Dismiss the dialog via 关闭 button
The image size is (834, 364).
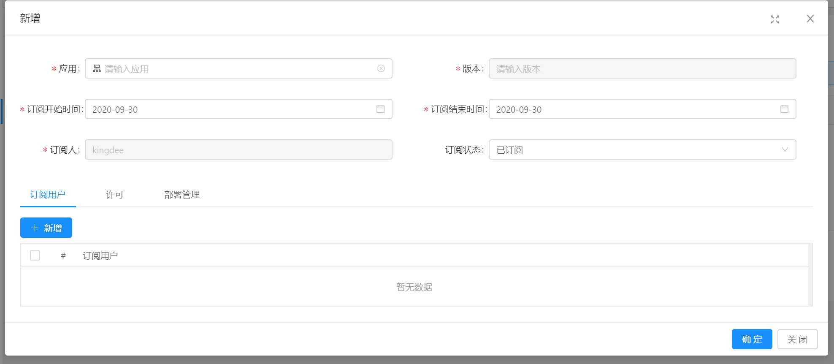pos(797,339)
